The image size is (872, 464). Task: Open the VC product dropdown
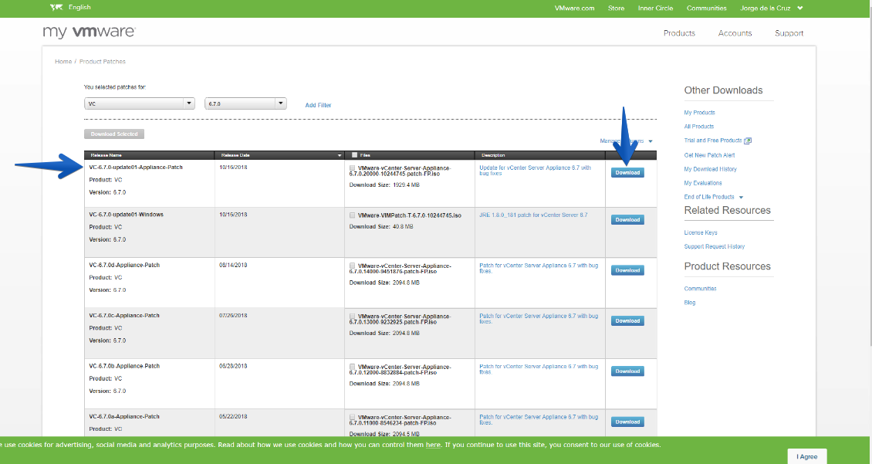pos(140,103)
